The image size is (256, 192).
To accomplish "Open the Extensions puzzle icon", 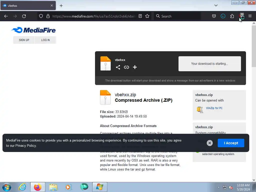I will pyautogui.click(x=232, y=16).
